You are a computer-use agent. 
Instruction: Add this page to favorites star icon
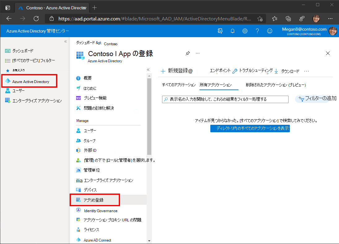point(260,19)
